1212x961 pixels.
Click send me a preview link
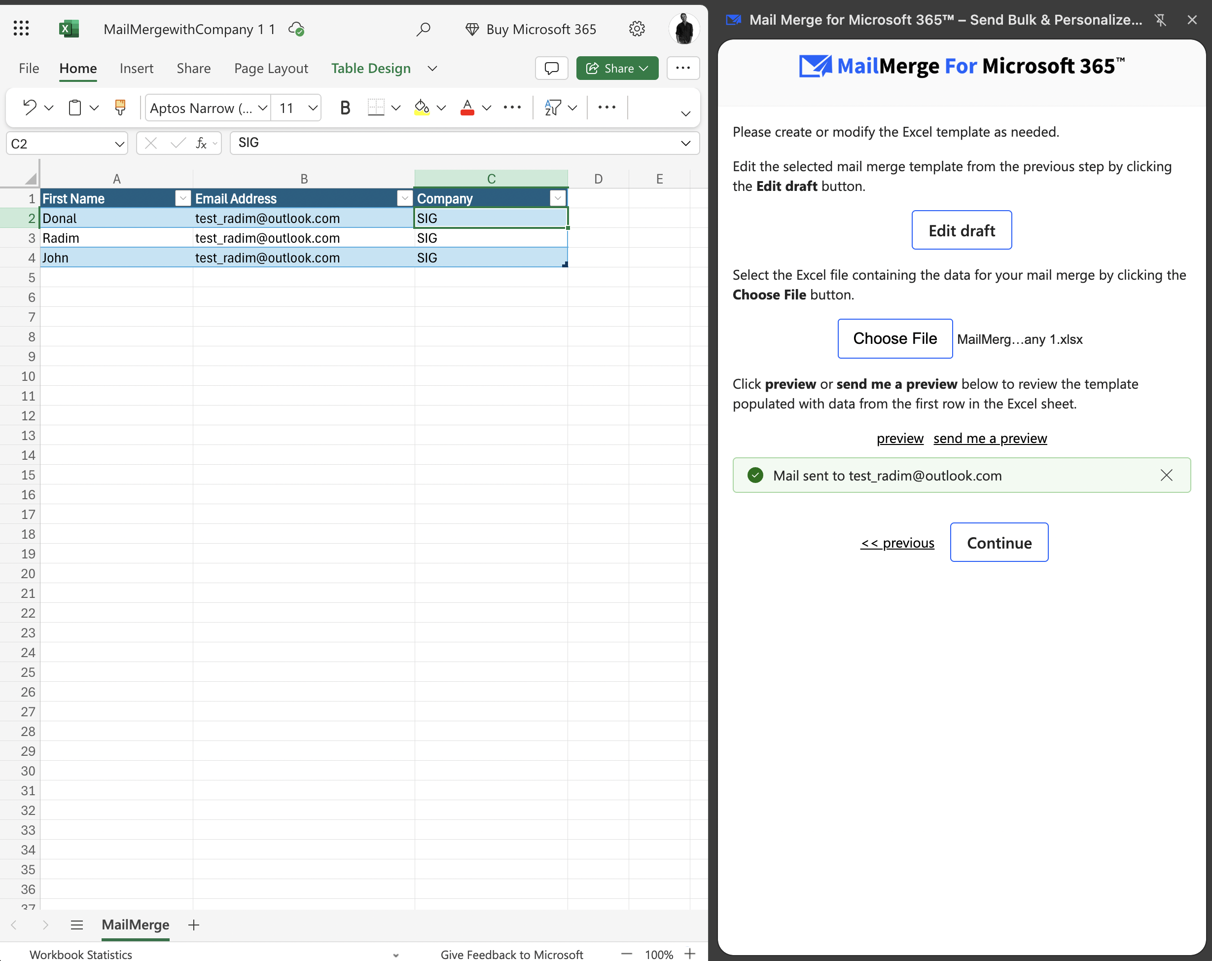coord(990,438)
